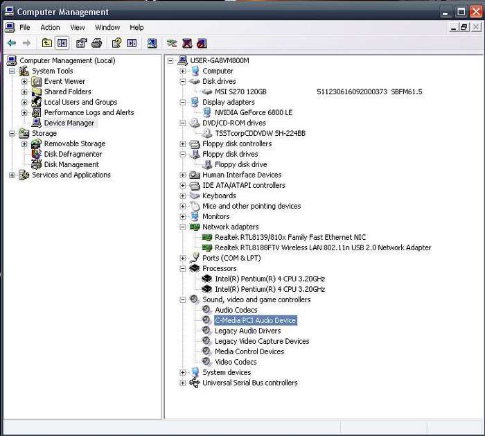485x436 pixels.
Task: Open the File menu
Action: [25, 28]
